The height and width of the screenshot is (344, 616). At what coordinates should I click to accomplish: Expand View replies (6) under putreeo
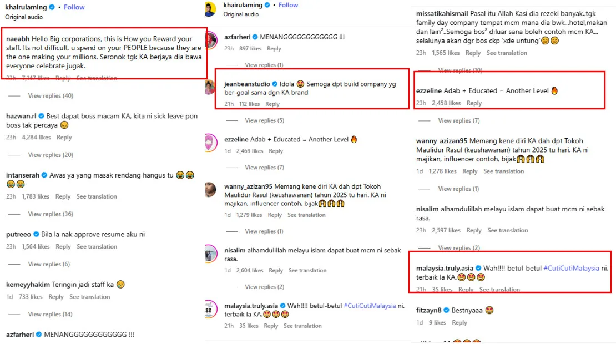coord(49,264)
